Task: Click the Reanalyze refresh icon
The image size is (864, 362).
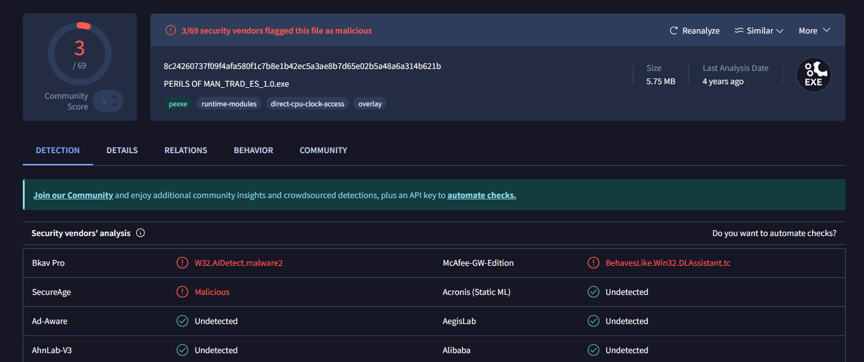Action: [674, 30]
